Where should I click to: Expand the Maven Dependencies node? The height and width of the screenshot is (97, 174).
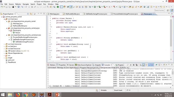pyautogui.click(x=4, y=53)
